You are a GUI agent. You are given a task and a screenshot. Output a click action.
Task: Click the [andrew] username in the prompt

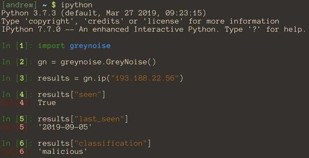[19, 5]
